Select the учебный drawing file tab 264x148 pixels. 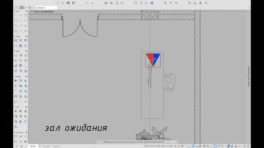point(46,8)
